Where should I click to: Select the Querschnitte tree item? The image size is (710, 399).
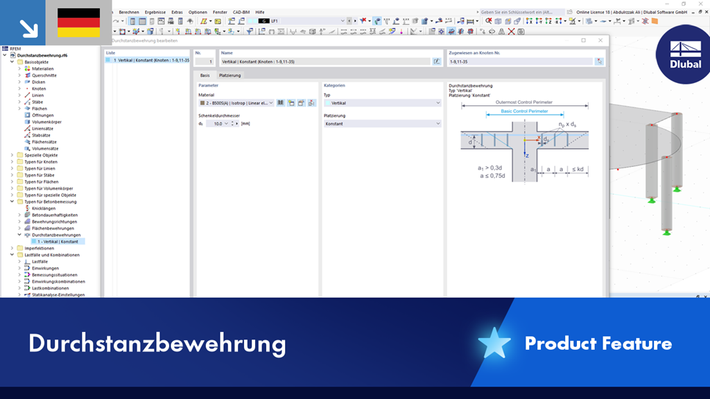(x=44, y=76)
